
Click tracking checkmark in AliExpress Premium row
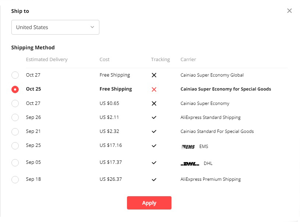coord(154,180)
